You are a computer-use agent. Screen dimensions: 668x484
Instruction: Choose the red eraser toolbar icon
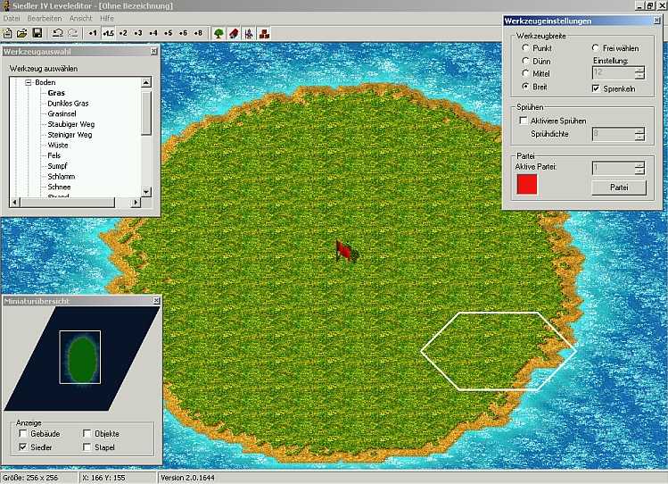click(234, 33)
